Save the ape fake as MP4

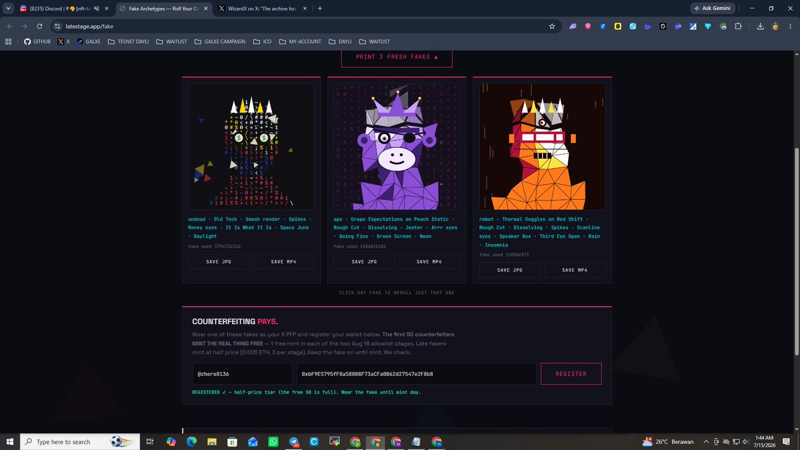pos(429,261)
